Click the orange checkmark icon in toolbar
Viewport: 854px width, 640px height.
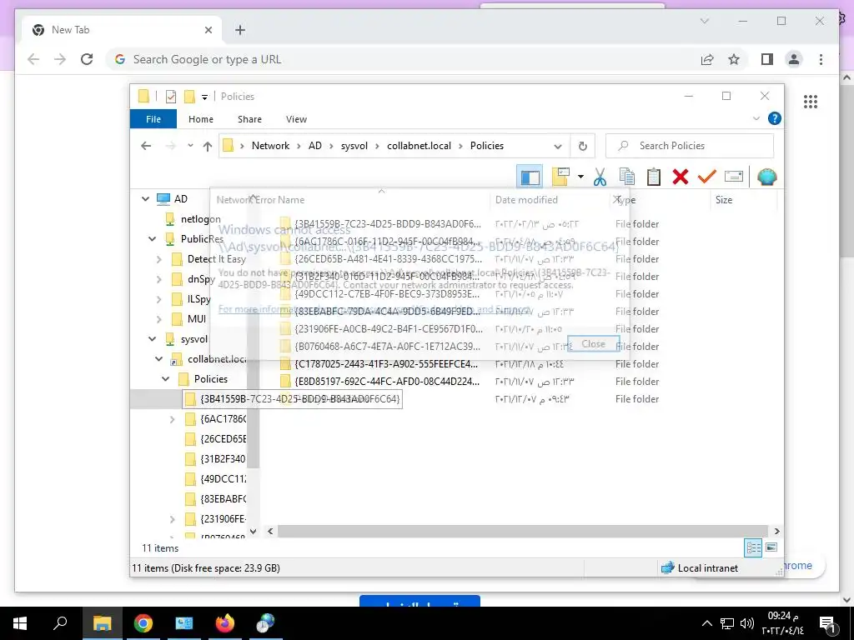pyautogui.click(x=707, y=177)
